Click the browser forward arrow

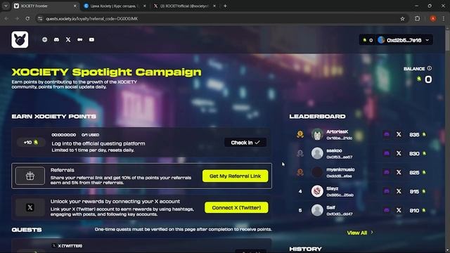click(x=17, y=19)
